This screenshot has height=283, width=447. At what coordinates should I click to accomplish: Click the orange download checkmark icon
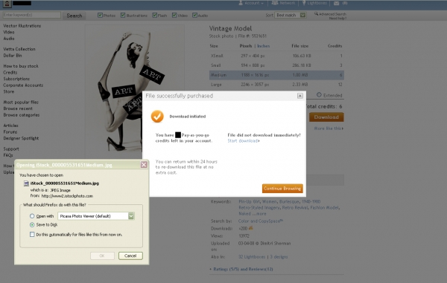click(157, 116)
